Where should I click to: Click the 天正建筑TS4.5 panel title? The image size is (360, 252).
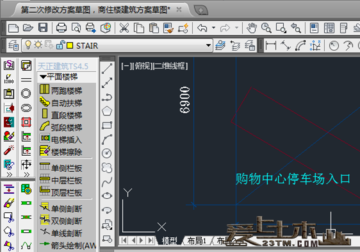[63, 67]
